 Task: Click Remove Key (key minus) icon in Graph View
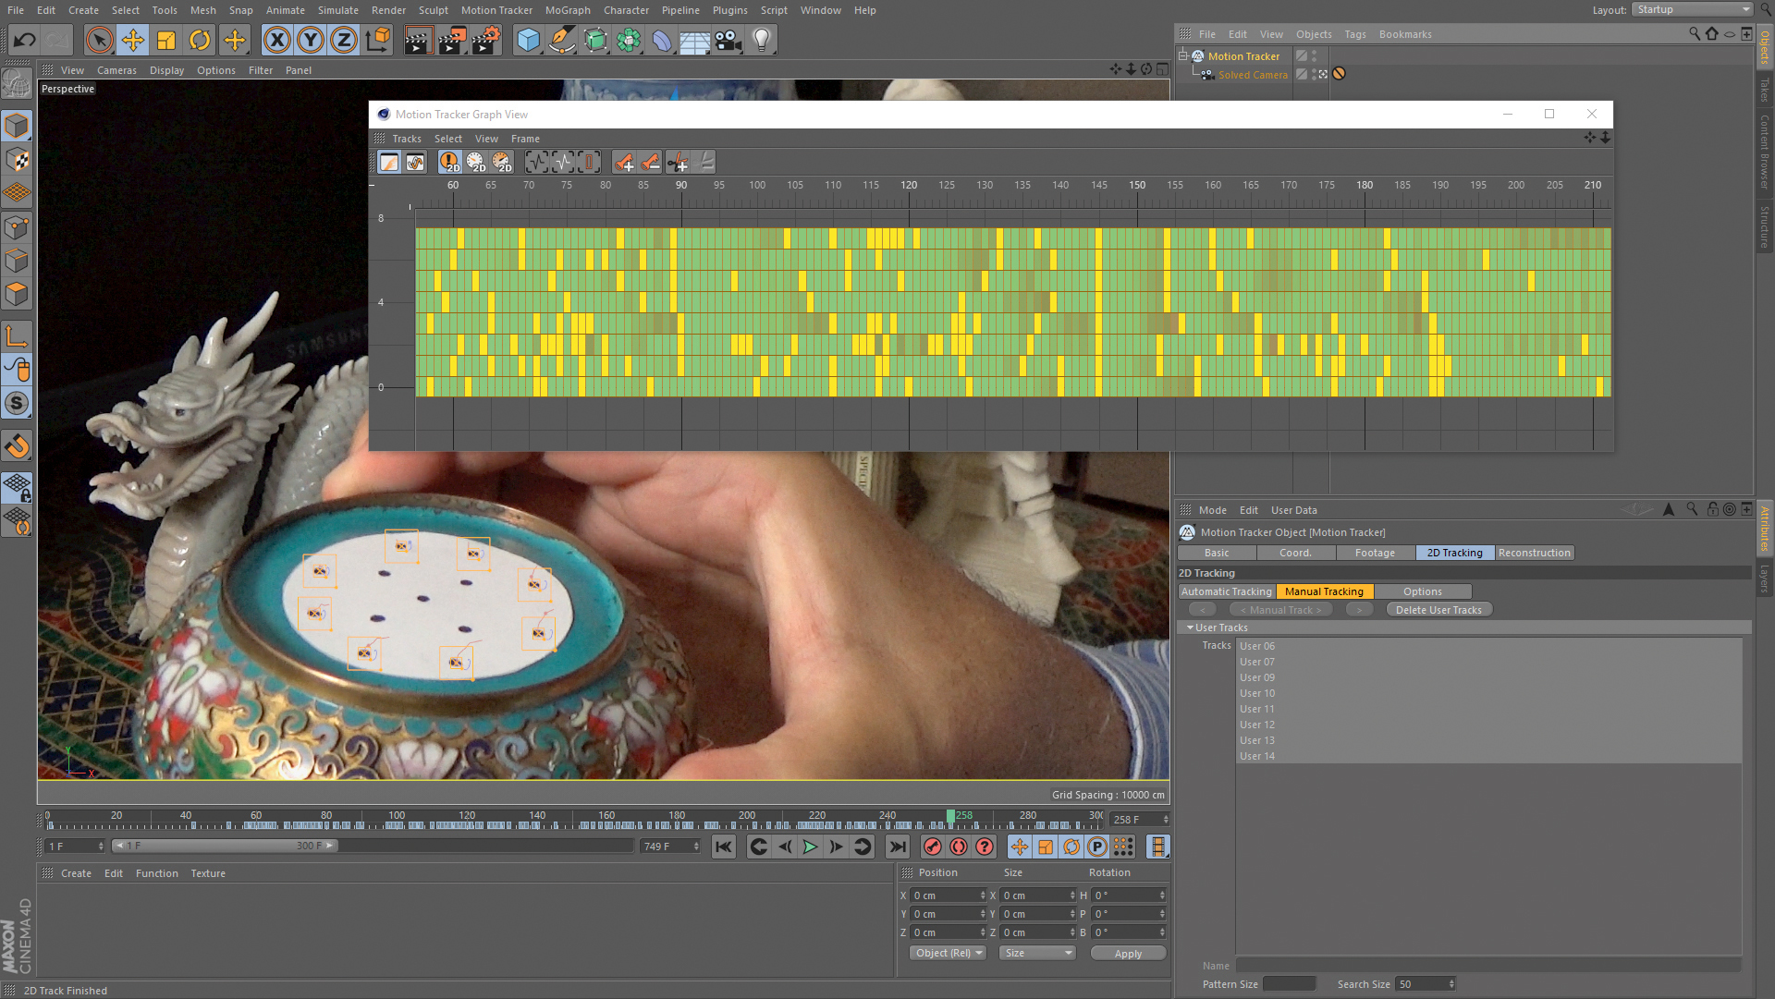[651, 162]
